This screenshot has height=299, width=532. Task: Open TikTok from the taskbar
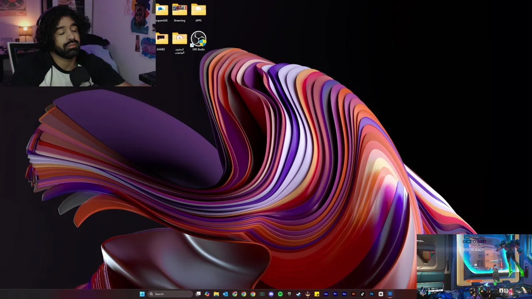tap(362, 294)
